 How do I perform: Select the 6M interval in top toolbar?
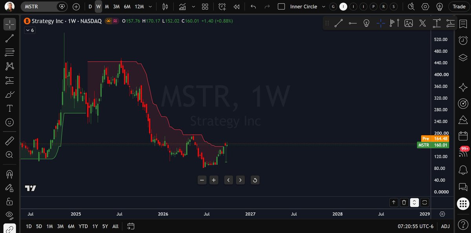[x=127, y=7]
